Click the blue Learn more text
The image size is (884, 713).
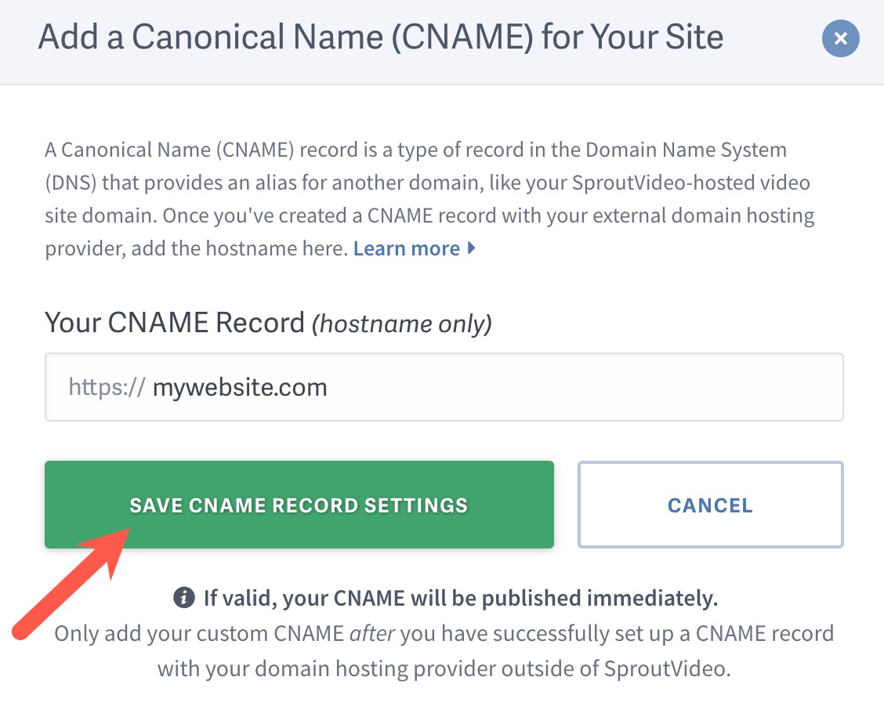(x=407, y=248)
